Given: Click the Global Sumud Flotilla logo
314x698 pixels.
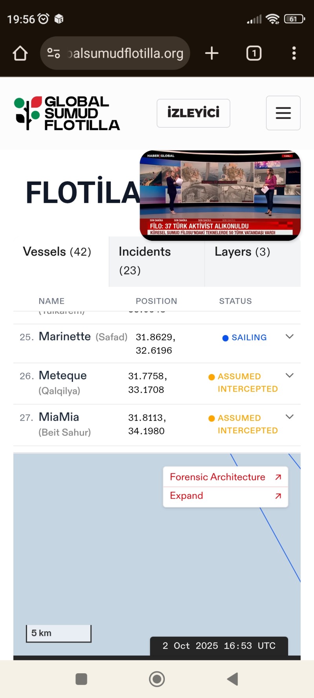Looking at the screenshot, I should [x=67, y=113].
